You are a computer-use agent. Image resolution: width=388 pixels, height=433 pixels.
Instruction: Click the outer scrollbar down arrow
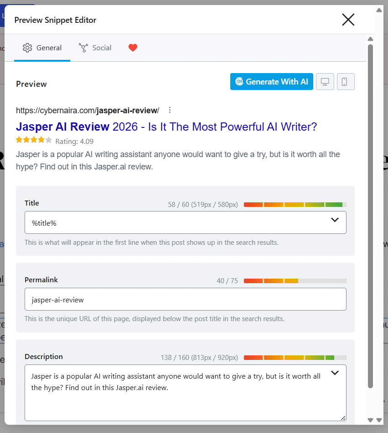[x=379, y=420]
